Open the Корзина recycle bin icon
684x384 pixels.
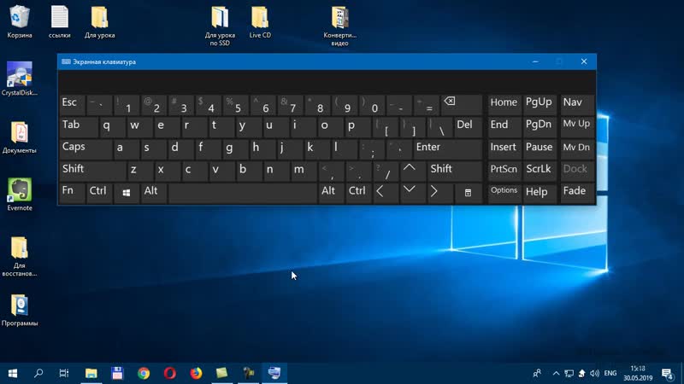[19, 22]
